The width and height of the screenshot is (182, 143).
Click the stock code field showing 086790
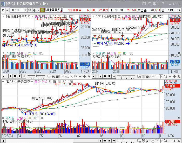(17, 10)
